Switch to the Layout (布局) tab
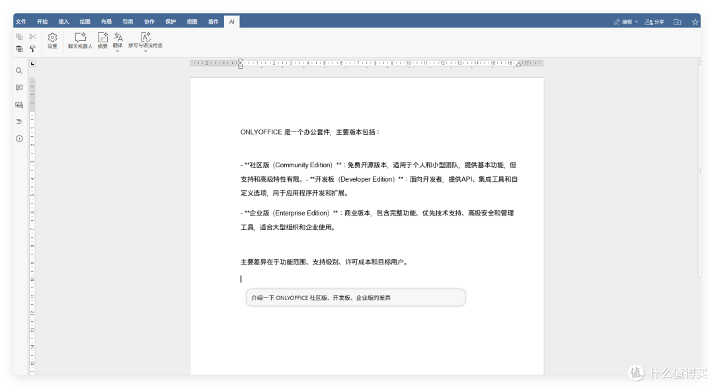Viewport: 714px width, 388px height. (106, 21)
